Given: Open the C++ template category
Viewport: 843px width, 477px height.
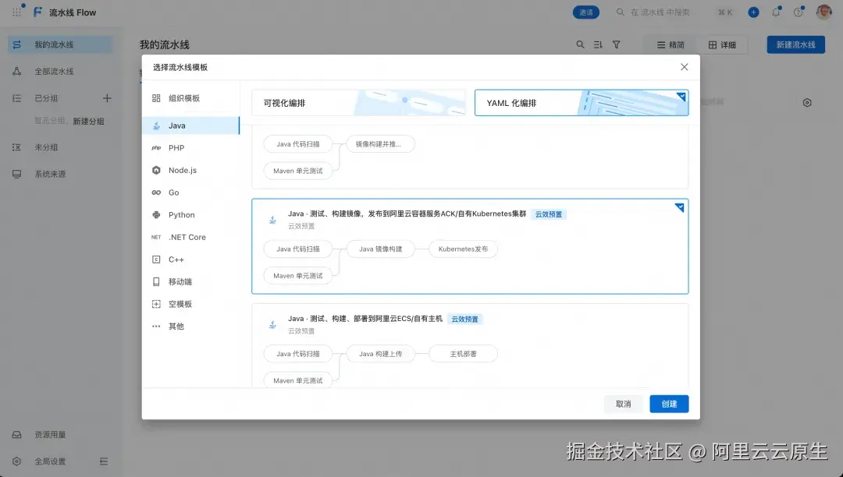Looking at the screenshot, I should coord(180,260).
